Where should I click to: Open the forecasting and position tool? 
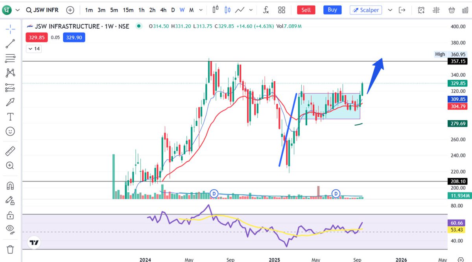point(10,88)
